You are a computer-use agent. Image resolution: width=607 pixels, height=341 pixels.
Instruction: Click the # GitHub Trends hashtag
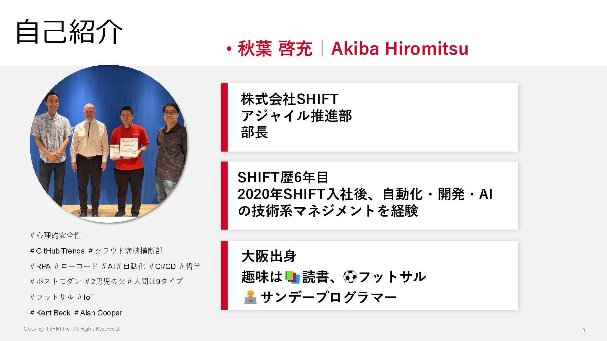[58, 251]
